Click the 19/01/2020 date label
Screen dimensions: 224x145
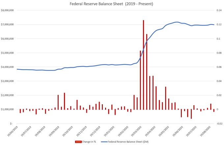click(109, 131)
